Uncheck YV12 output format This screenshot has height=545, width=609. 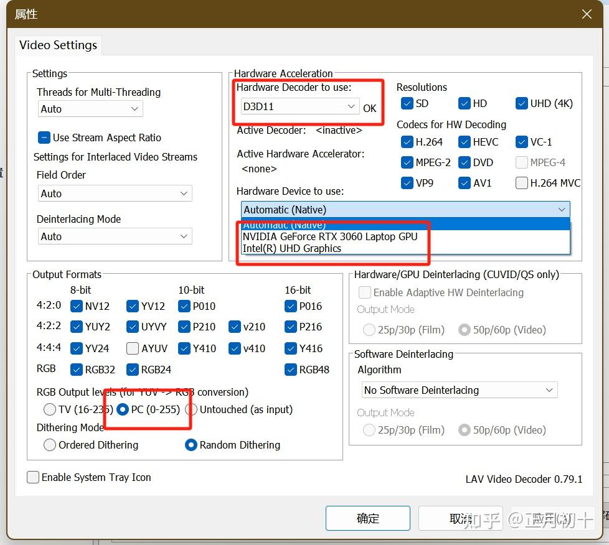133,306
